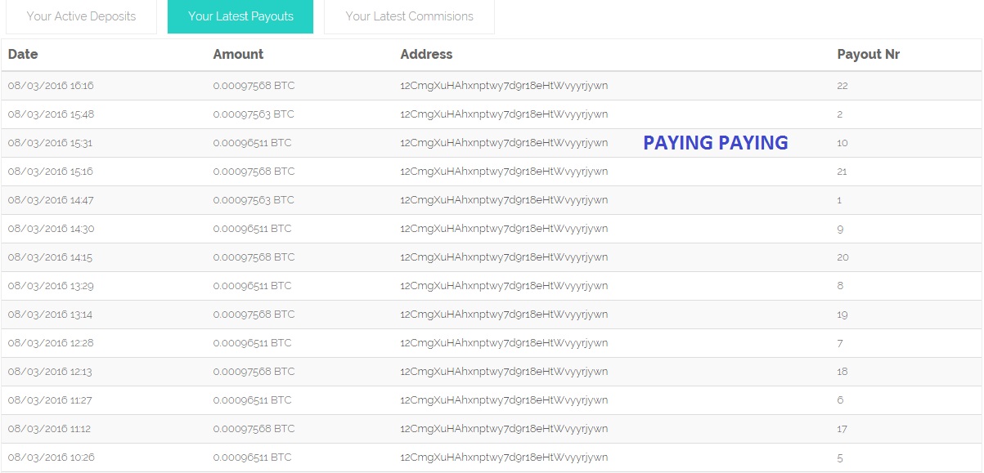Select Your Latest Payouts tab
The image size is (984, 473).
[x=240, y=16]
